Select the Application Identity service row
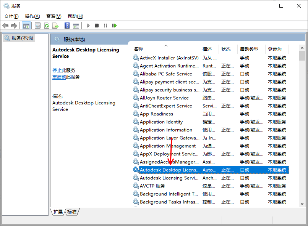308x226 pixels. coord(161,122)
